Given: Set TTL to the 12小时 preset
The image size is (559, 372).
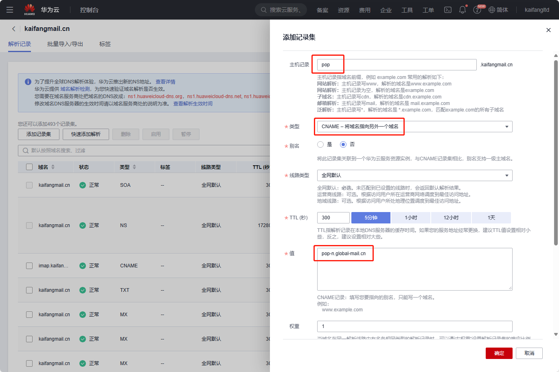Looking at the screenshot, I should pos(451,218).
